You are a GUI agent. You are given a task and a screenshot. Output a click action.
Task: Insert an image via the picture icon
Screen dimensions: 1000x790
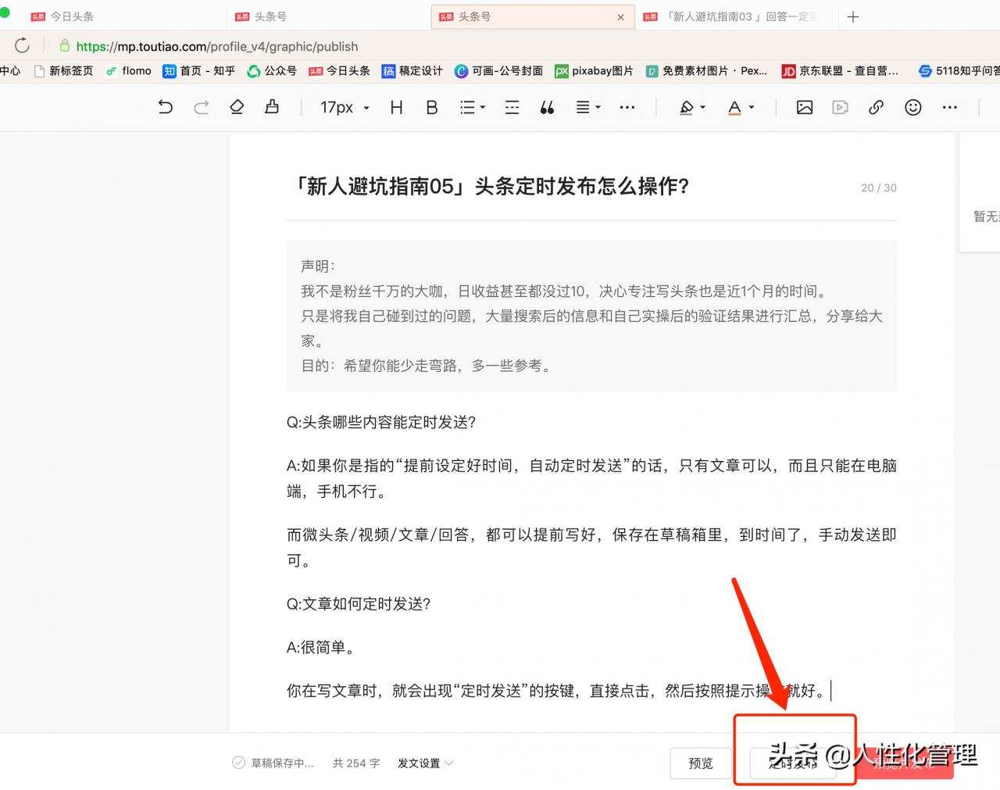click(805, 107)
